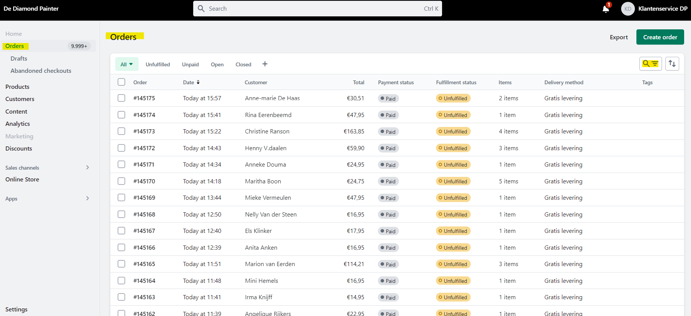Open Abandoned checkouts in sidebar
Screen dimensions: 691x316
(41, 71)
